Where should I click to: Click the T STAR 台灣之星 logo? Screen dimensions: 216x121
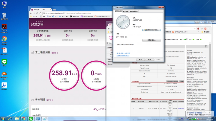pyautogui.click(x=37, y=24)
